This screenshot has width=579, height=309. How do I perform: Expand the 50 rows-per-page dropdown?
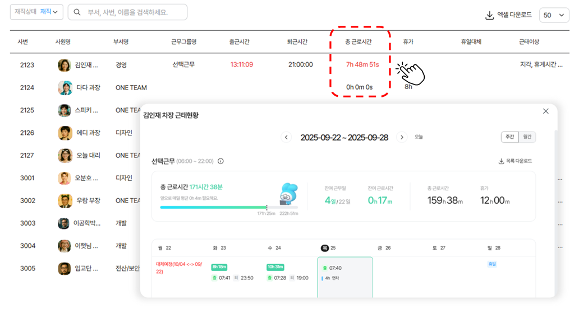[x=554, y=15]
